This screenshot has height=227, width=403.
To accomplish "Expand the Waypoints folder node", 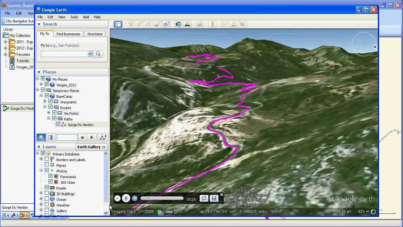I will [x=45, y=102].
